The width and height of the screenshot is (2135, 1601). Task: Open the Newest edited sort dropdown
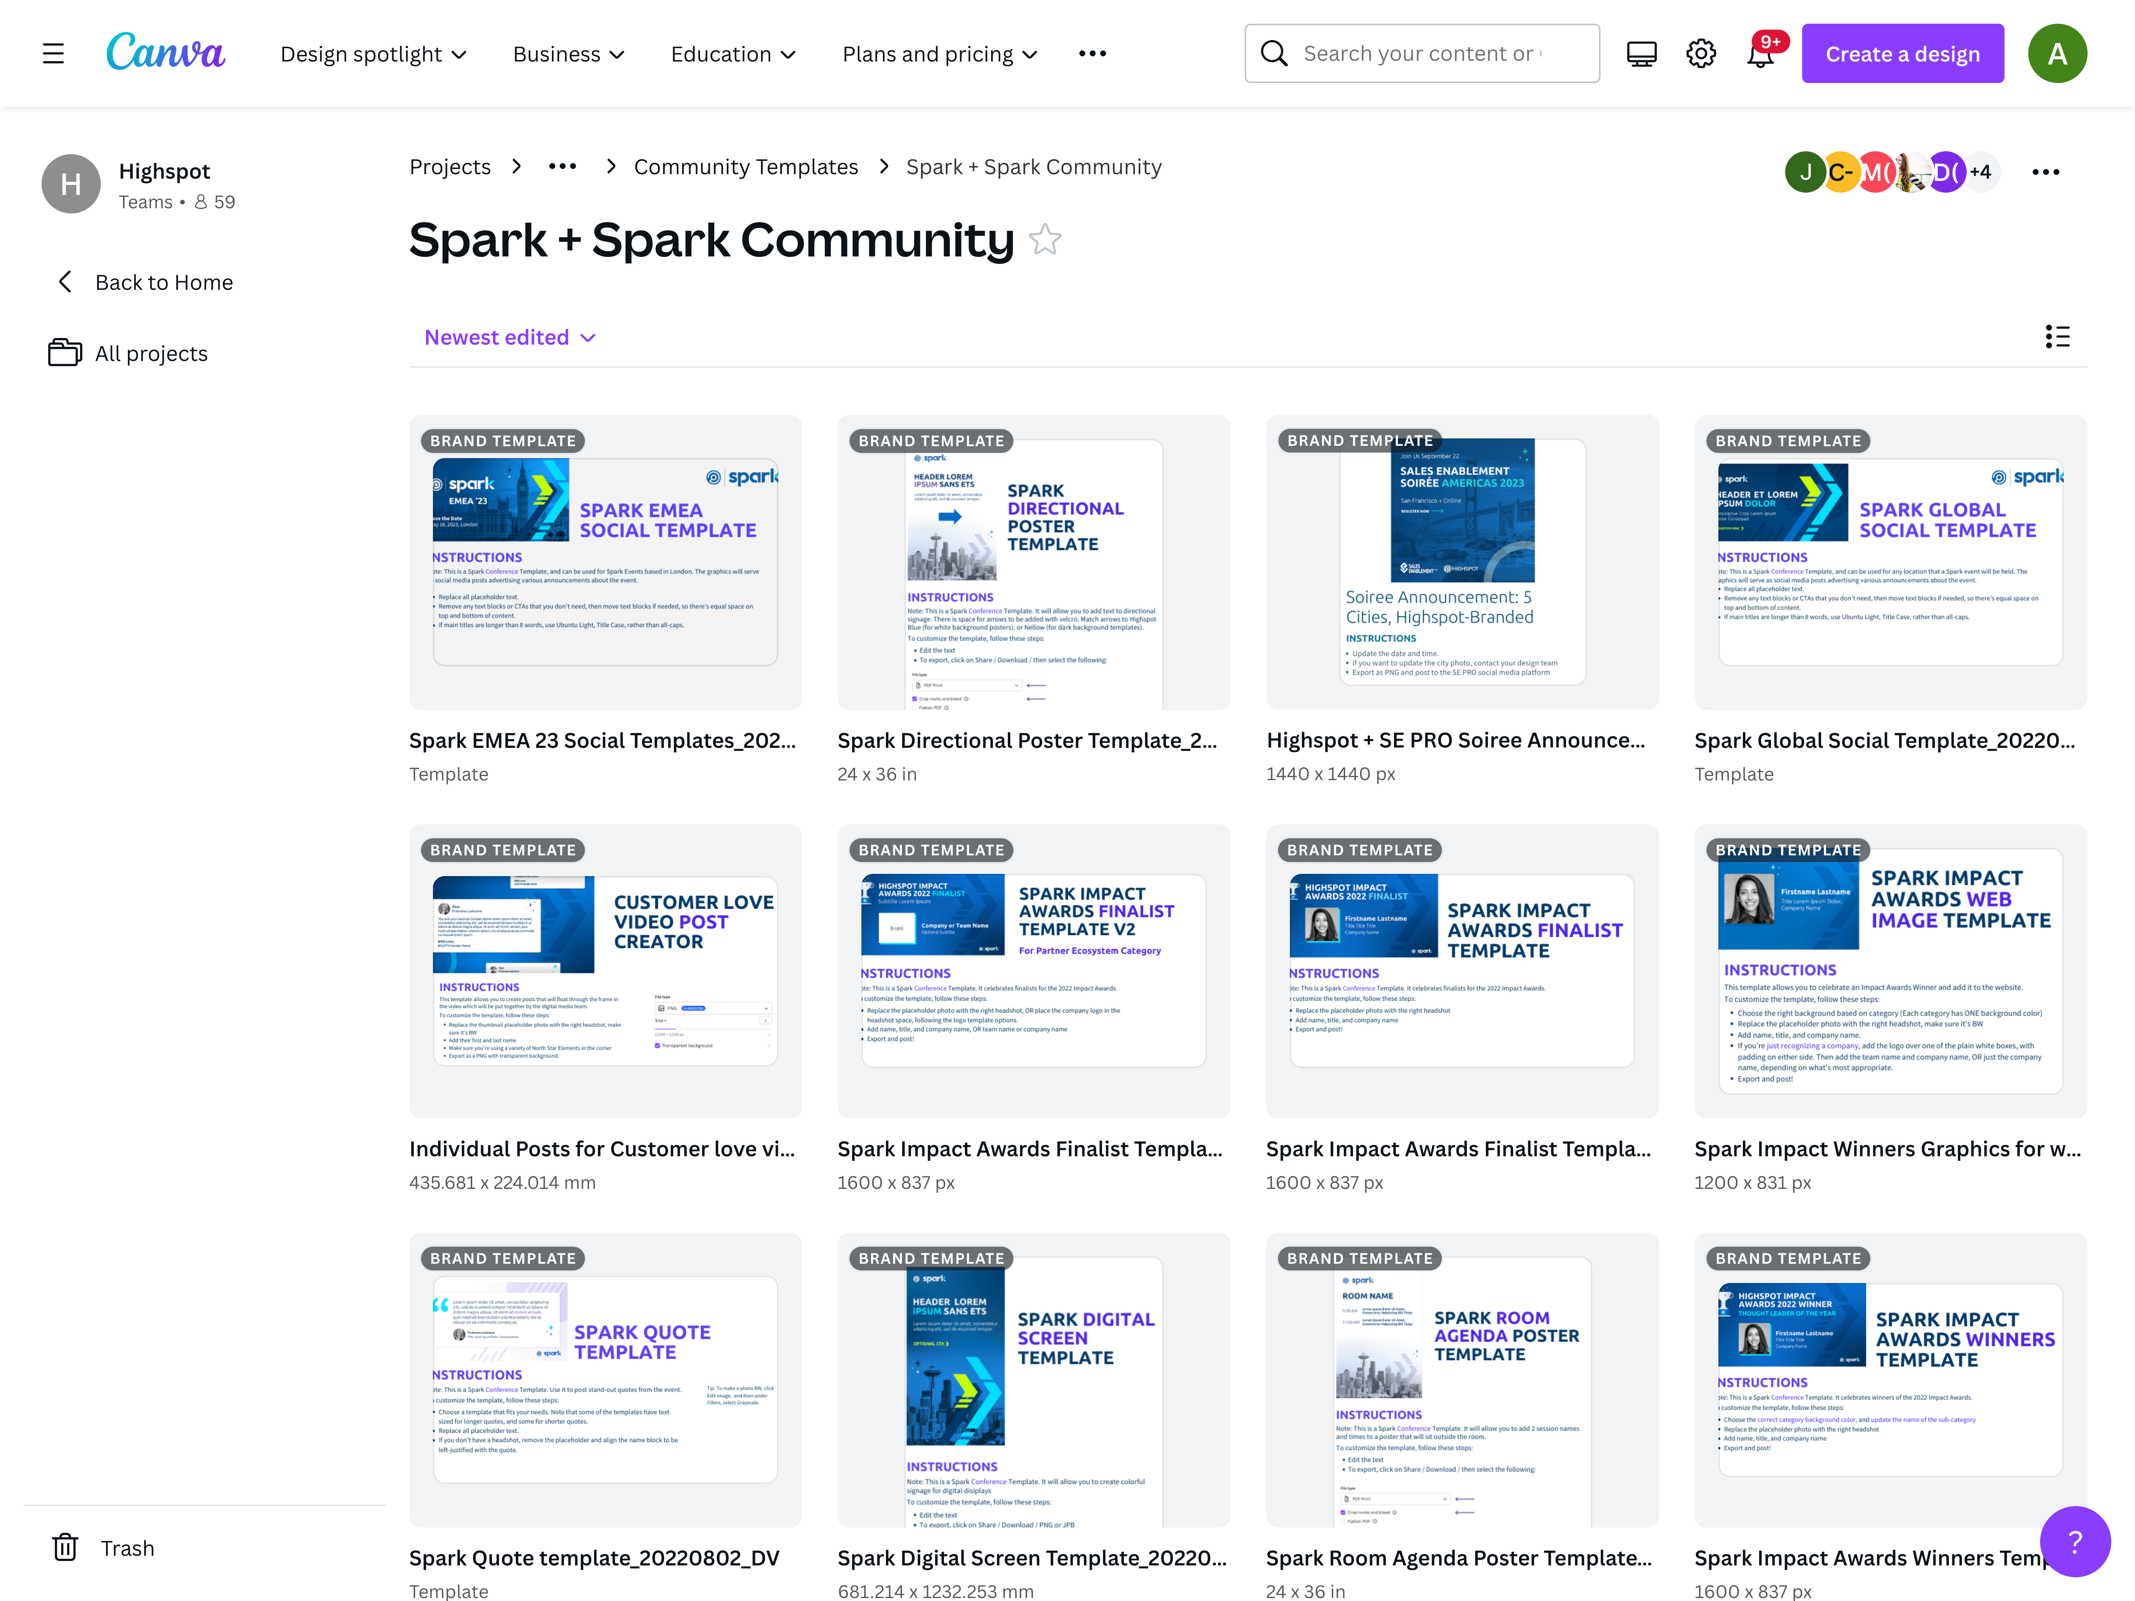point(511,337)
